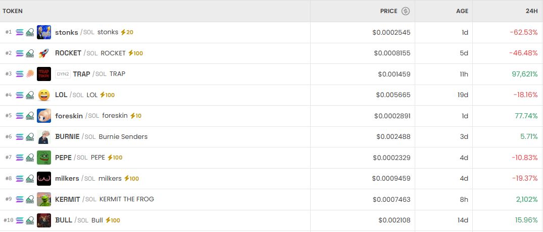
Task: Click the rocket emoji icon for ROCKET
Action: [44, 53]
